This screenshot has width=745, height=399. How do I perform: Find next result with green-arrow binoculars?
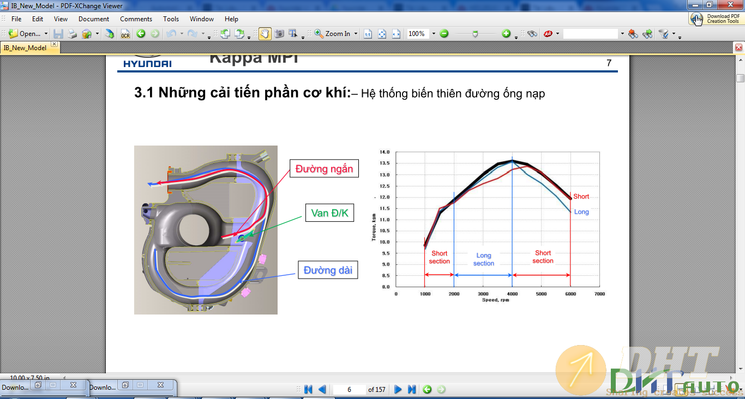pyautogui.click(x=647, y=34)
